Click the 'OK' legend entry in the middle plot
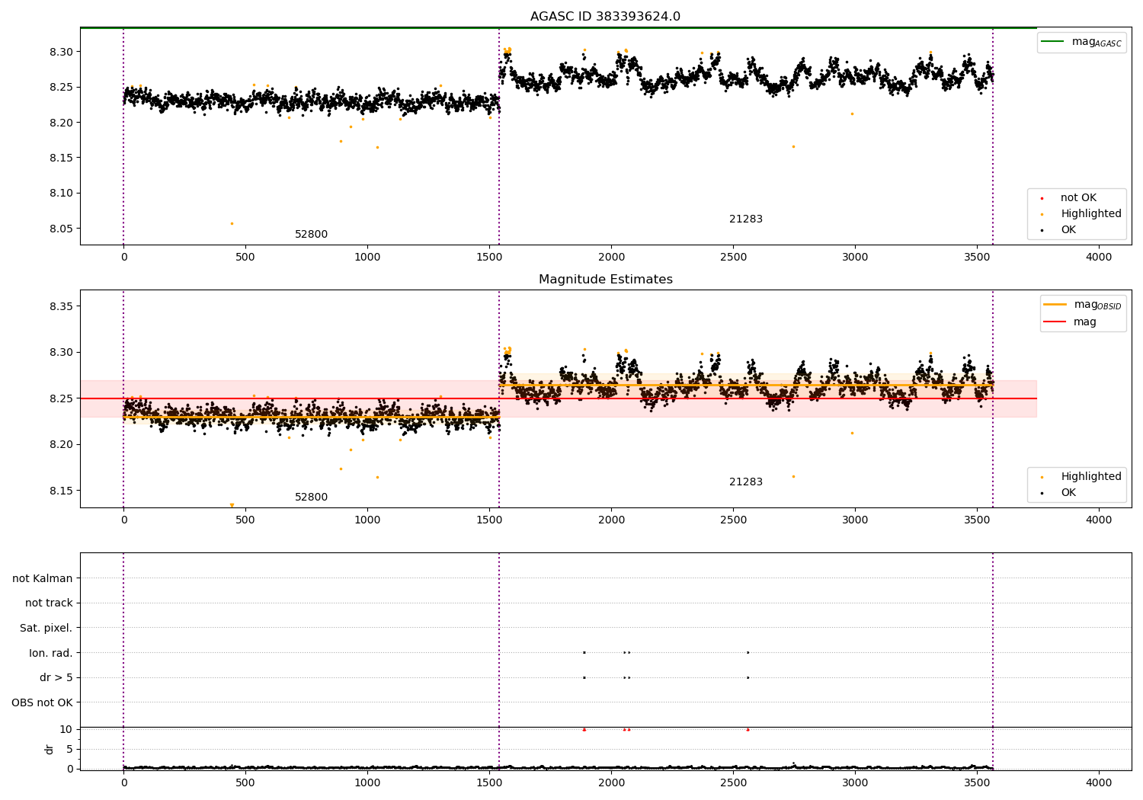 (x=1058, y=493)
